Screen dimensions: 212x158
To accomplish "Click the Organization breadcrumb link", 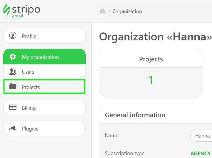I will (x=127, y=11).
